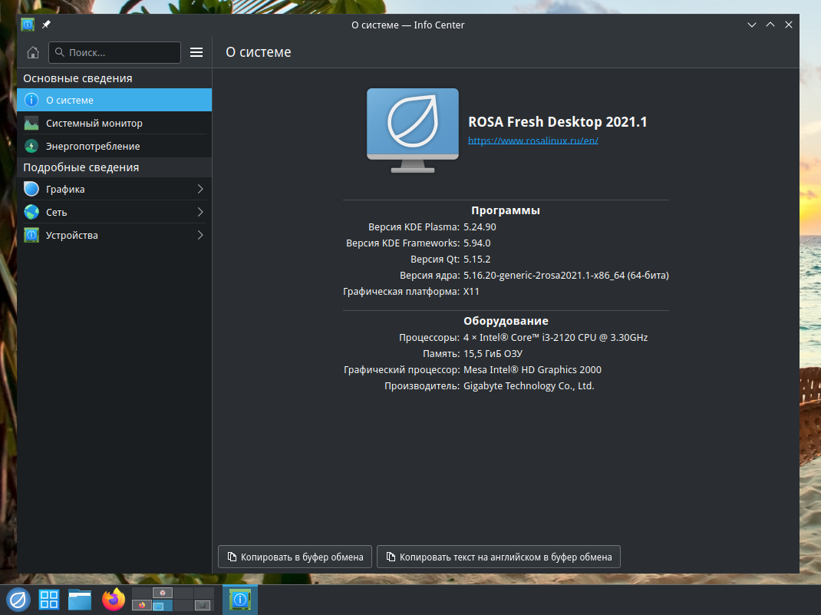Open the Сеть category

click(x=114, y=212)
